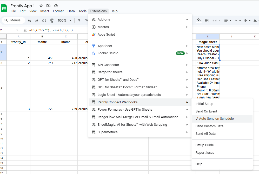Image resolution: width=259 pixels, height=174 pixels.
Task: Open SheetMagic AI for Sheets entry
Action: 140,125
